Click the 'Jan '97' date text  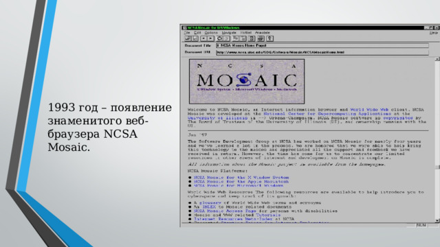coord(197,135)
